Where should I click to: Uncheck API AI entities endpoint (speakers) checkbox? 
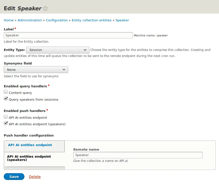(6, 123)
